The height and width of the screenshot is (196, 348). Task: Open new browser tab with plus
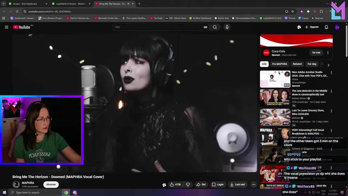coord(139,4)
